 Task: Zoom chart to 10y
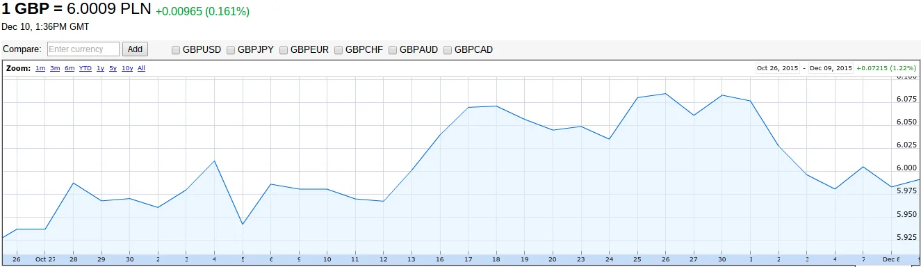pos(127,69)
